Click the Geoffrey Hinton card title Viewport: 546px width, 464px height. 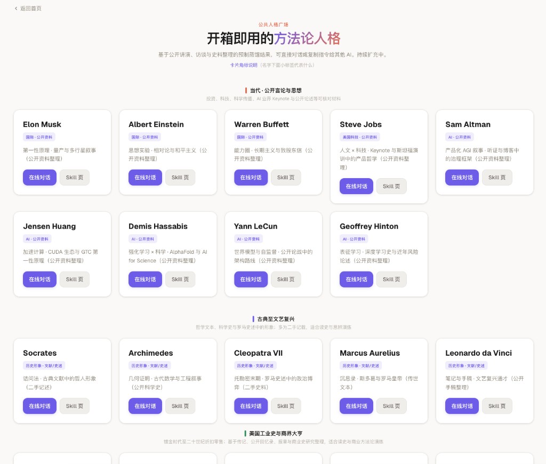(x=369, y=227)
